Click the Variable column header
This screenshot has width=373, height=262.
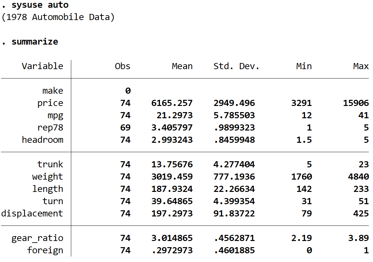[42, 66]
